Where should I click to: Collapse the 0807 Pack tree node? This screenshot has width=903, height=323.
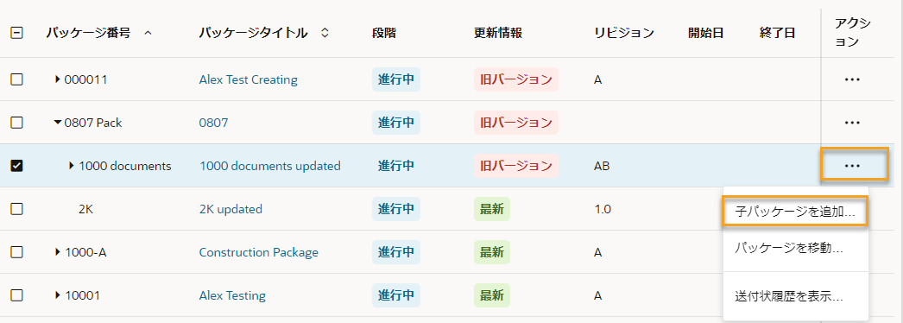[58, 123]
